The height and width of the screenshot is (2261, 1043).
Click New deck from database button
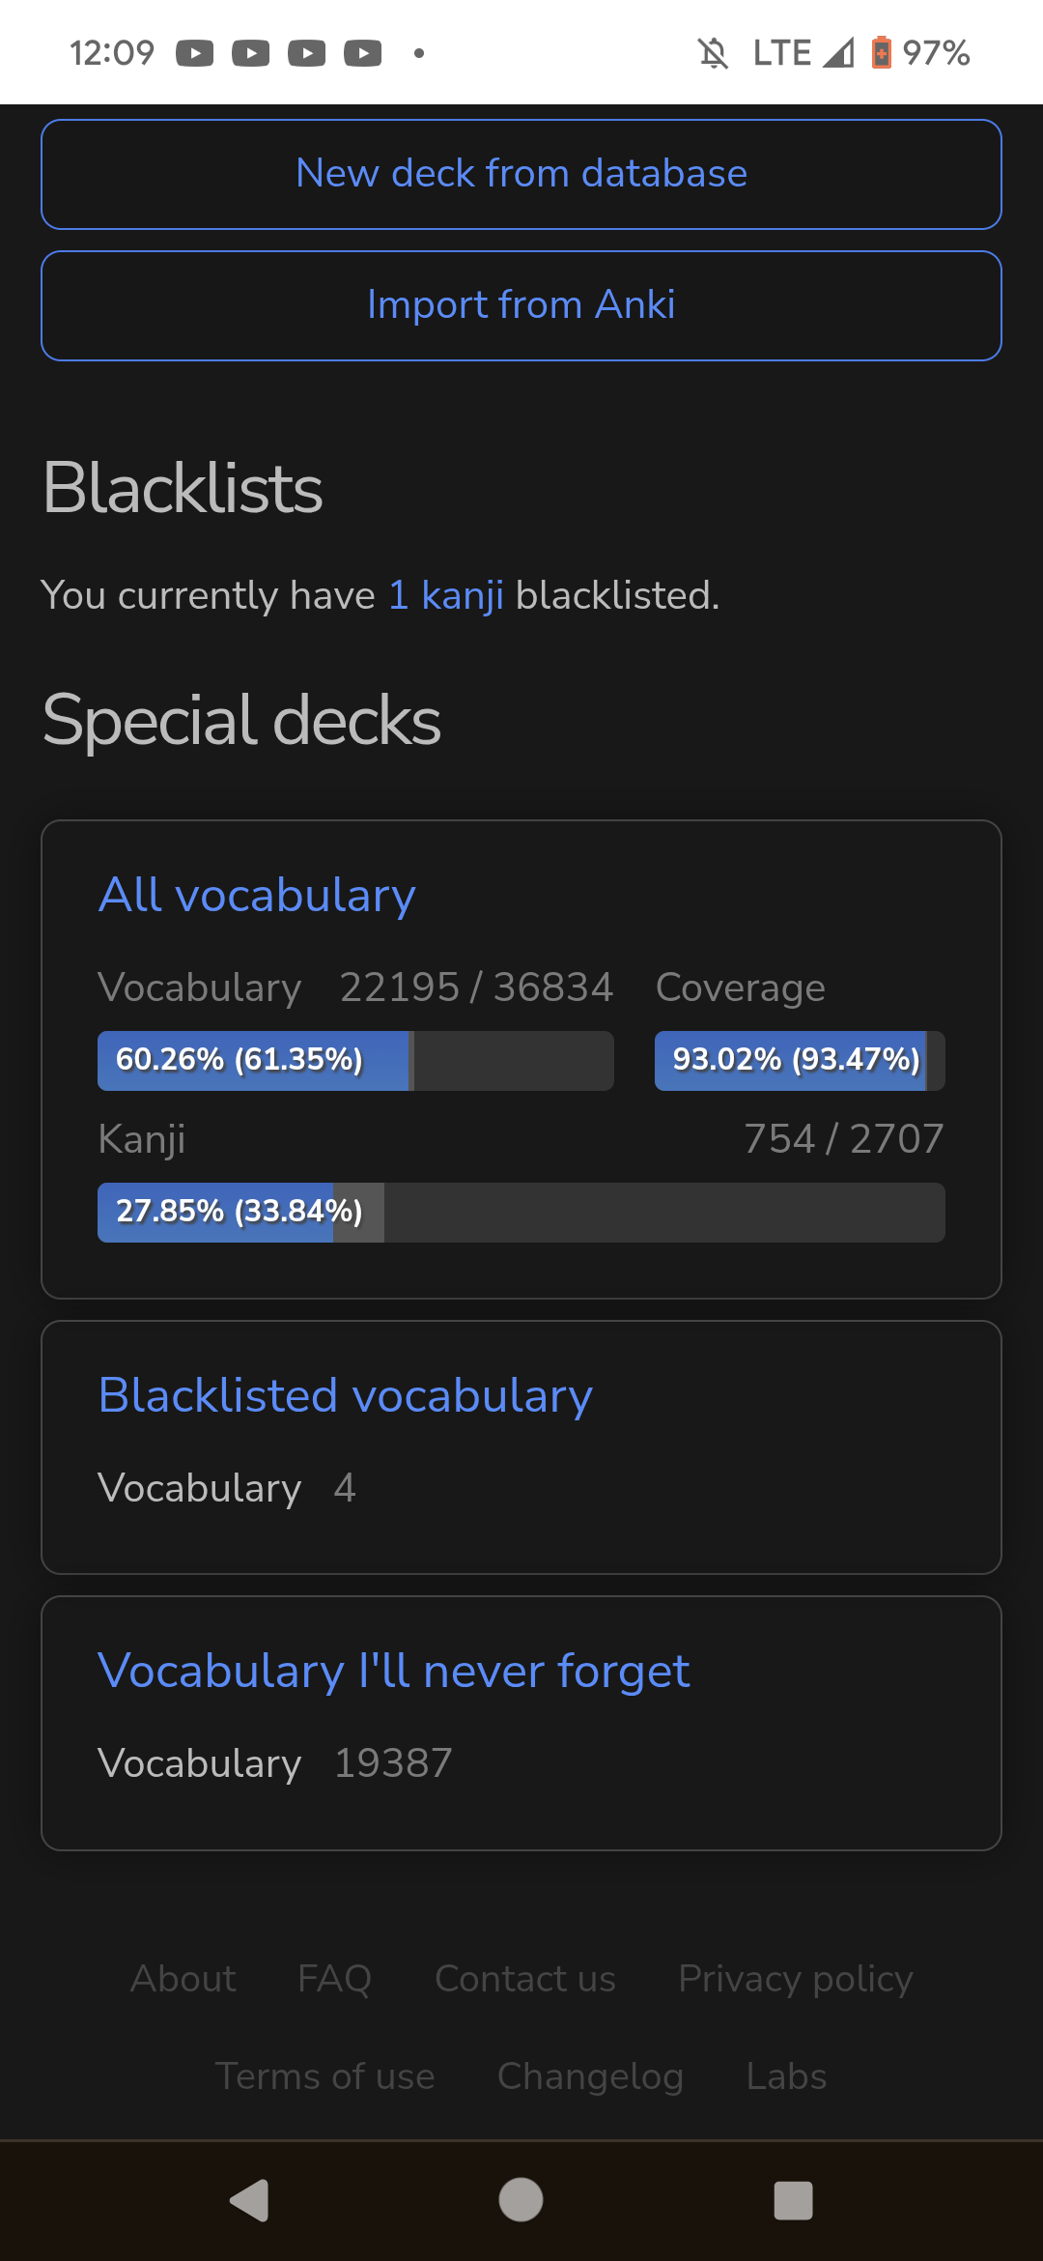[x=521, y=174]
